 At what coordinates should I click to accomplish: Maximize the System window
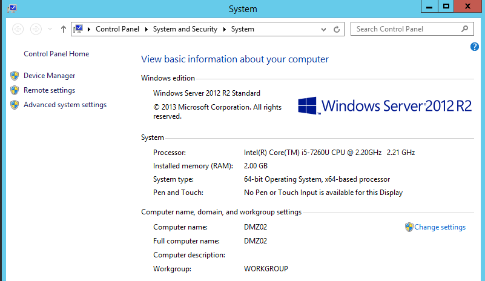[x=446, y=6]
